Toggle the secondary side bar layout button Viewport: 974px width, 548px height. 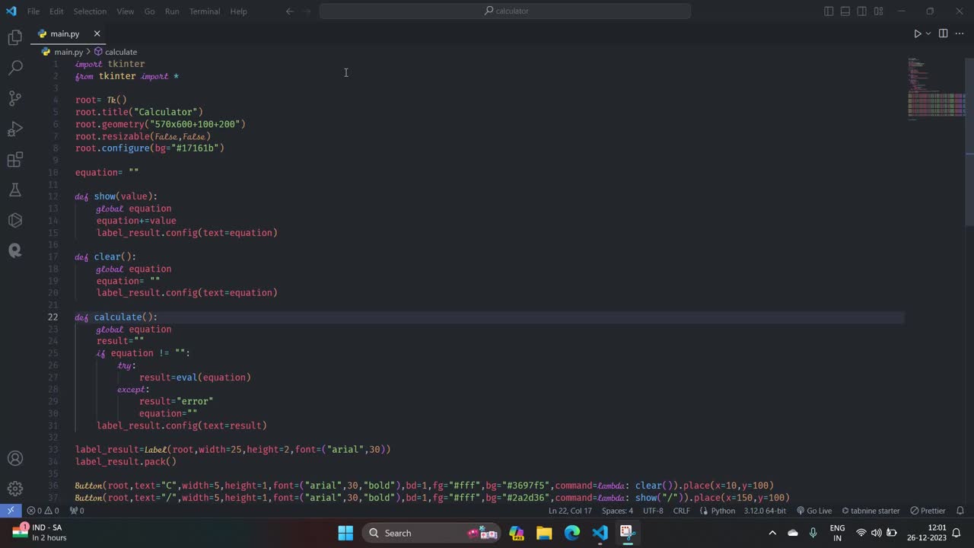(x=862, y=11)
